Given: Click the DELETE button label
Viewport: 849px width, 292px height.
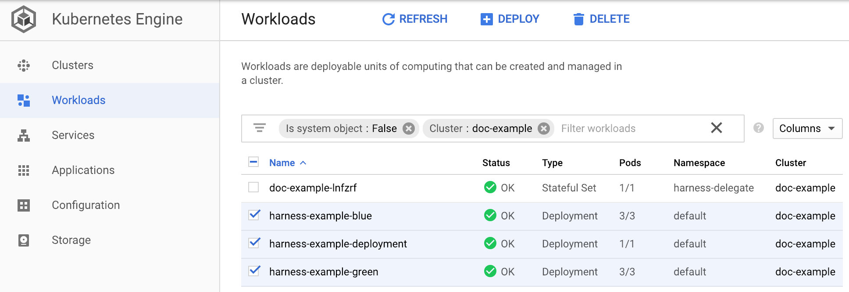Looking at the screenshot, I should (610, 19).
